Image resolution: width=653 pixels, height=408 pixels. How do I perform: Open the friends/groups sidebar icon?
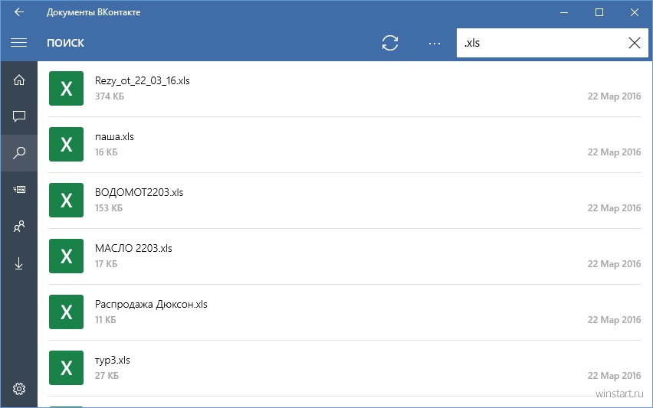[18, 227]
